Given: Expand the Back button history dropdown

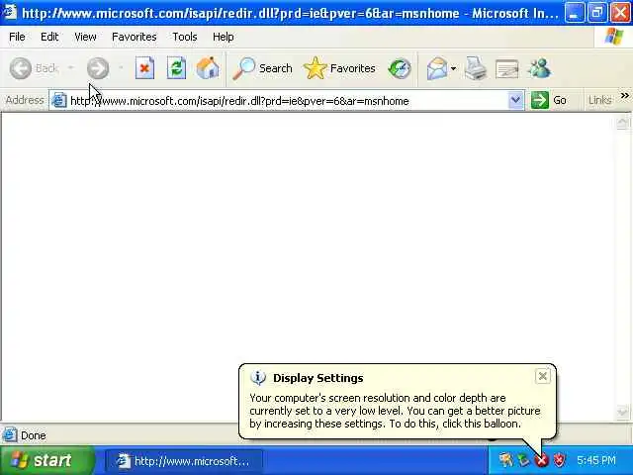Looking at the screenshot, I should (71, 68).
